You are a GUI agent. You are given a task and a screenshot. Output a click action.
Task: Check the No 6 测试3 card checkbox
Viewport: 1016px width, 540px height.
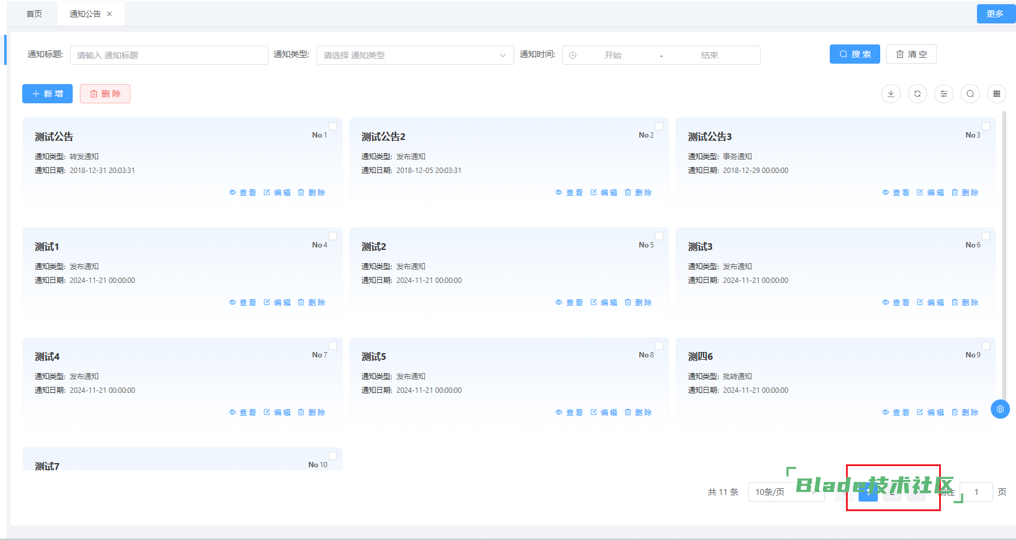(x=986, y=236)
